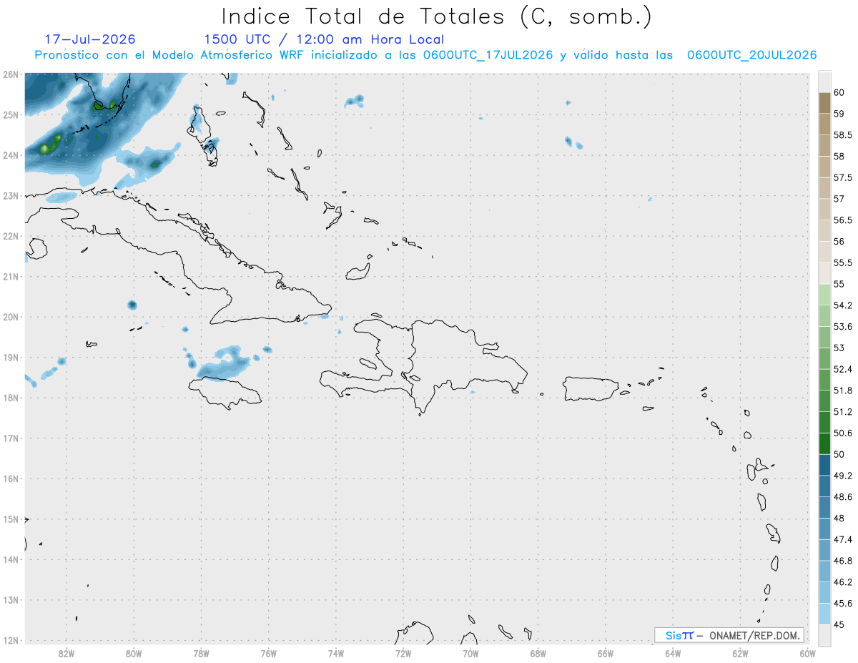Click the light green swatch between 54.2 and 55
Screen dimensions: 858x663
[x=824, y=295]
